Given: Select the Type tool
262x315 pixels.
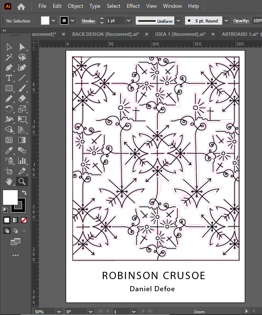Looking at the screenshot, I should tap(9, 78).
